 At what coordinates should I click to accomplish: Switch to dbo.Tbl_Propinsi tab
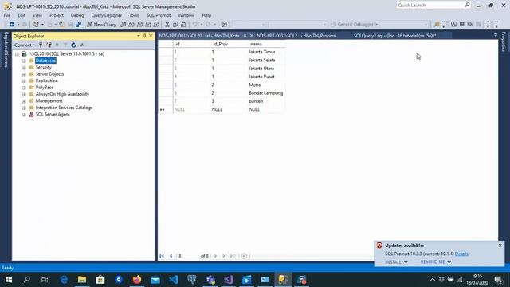[x=296, y=36]
